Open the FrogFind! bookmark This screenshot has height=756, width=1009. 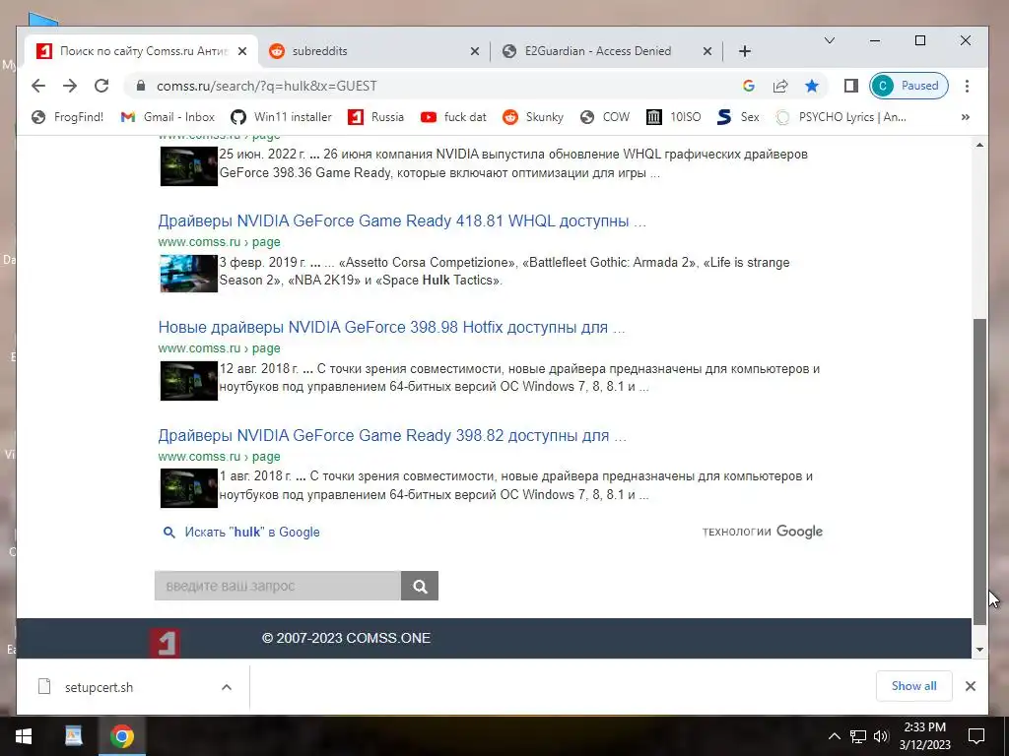[x=68, y=117]
